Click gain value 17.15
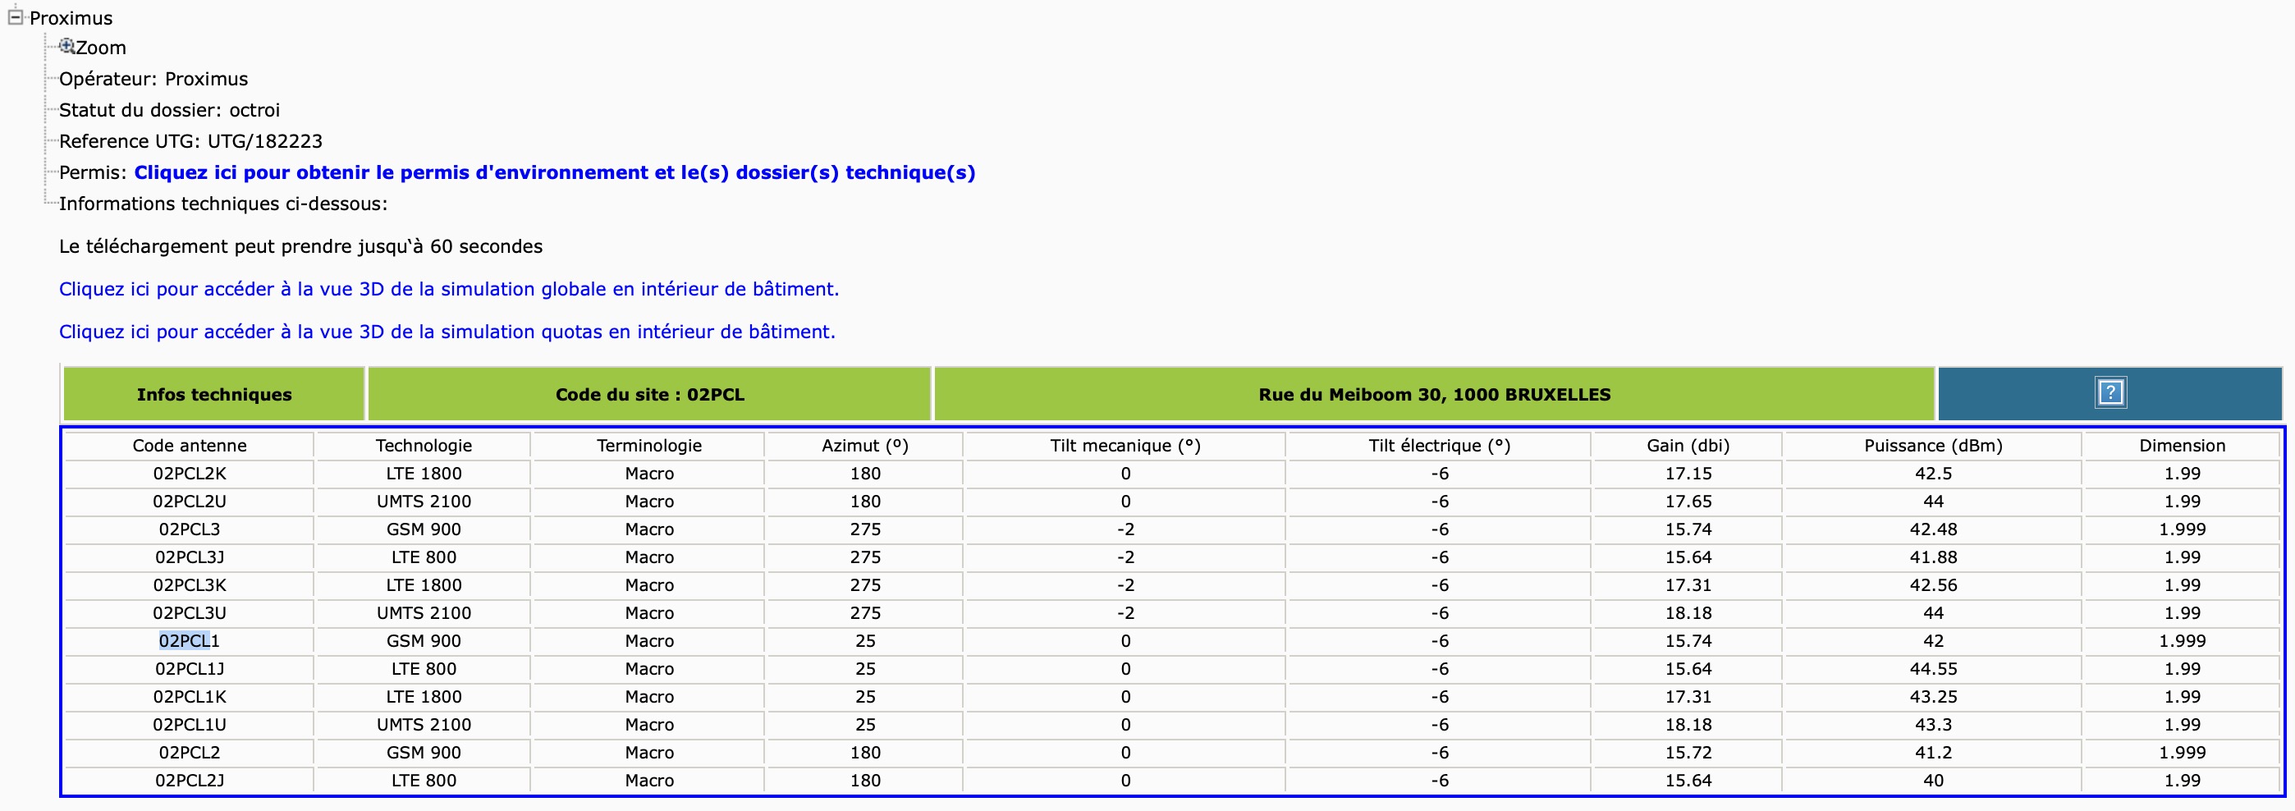 tap(1688, 474)
